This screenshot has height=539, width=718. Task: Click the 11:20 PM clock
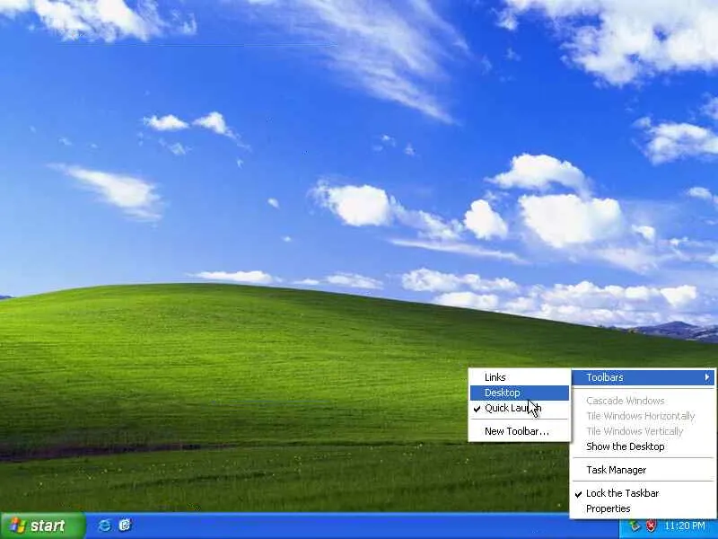[x=685, y=526]
